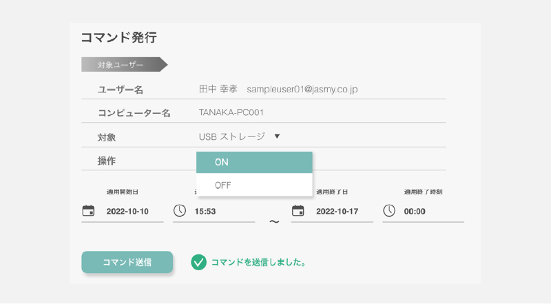Click the 対象ユーザー arrow label
Screen dimensions: 551x304
[x=125, y=64]
